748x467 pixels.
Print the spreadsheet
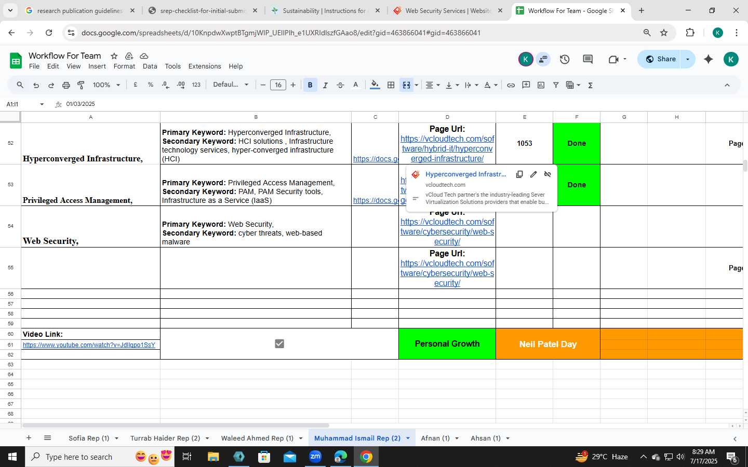click(x=66, y=85)
